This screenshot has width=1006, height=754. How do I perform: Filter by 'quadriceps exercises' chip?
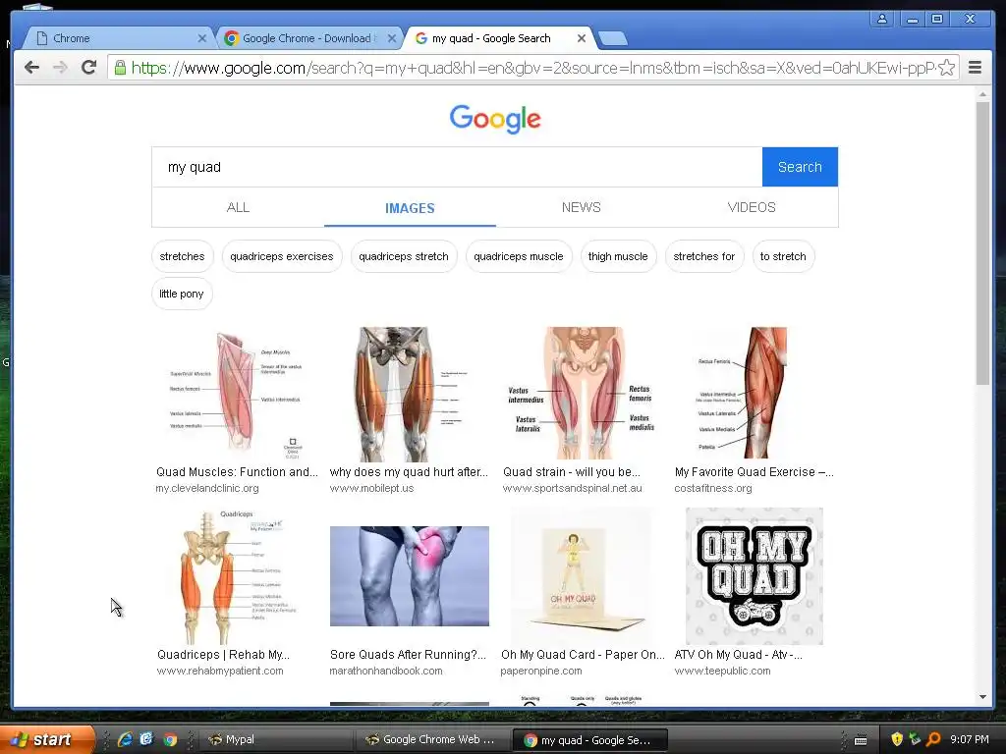282,256
